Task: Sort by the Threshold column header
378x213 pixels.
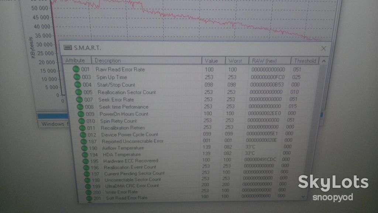Action: click(x=305, y=61)
